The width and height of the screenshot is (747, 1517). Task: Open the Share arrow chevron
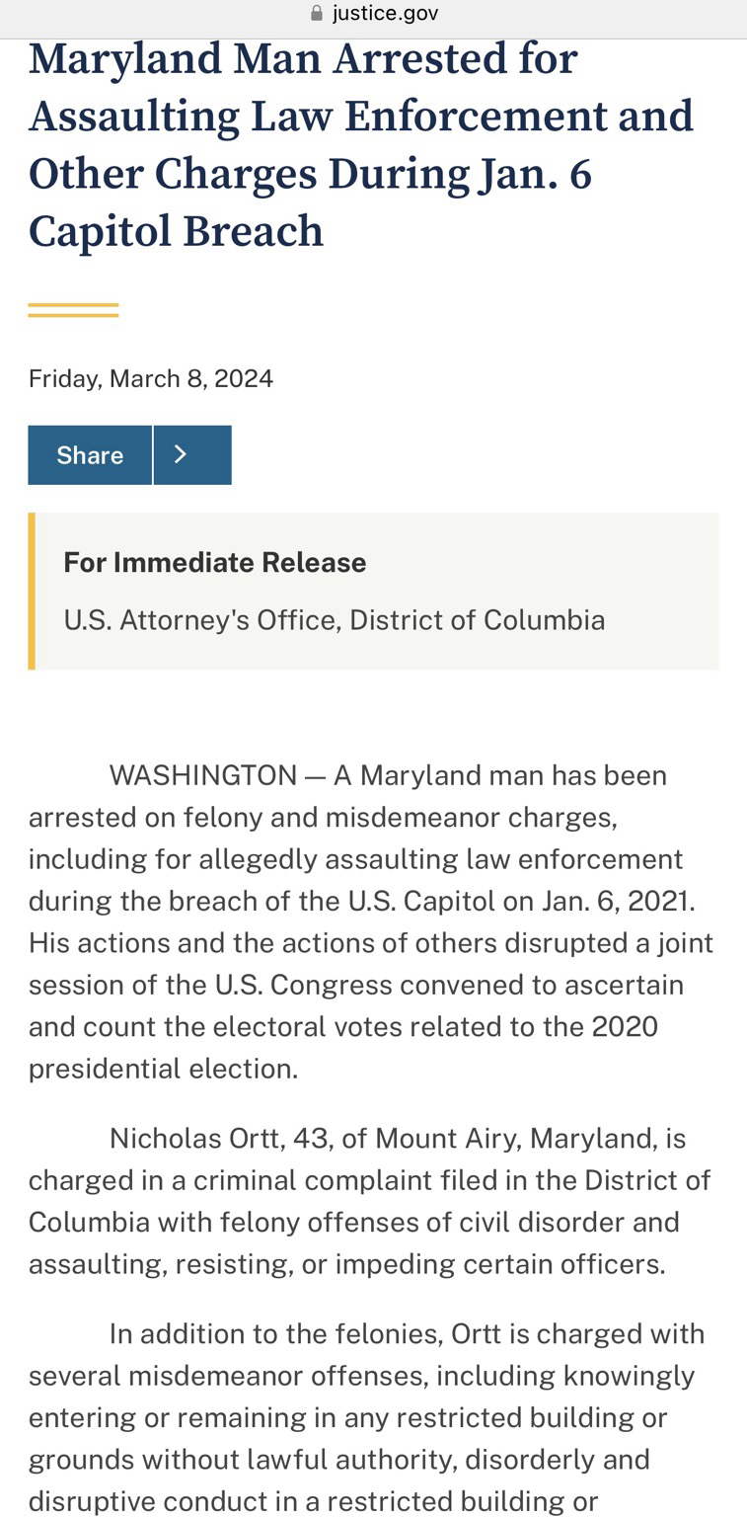pyautogui.click(x=192, y=454)
